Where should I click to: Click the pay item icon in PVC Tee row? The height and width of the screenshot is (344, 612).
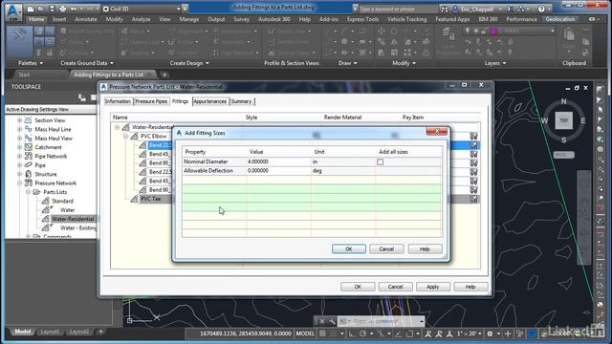pyautogui.click(x=473, y=199)
